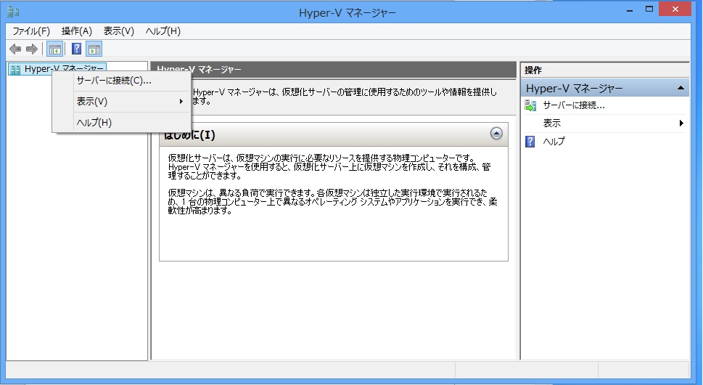Click the Forward arrow toolbar icon
The image size is (703, 385).
tap(31, 49)
